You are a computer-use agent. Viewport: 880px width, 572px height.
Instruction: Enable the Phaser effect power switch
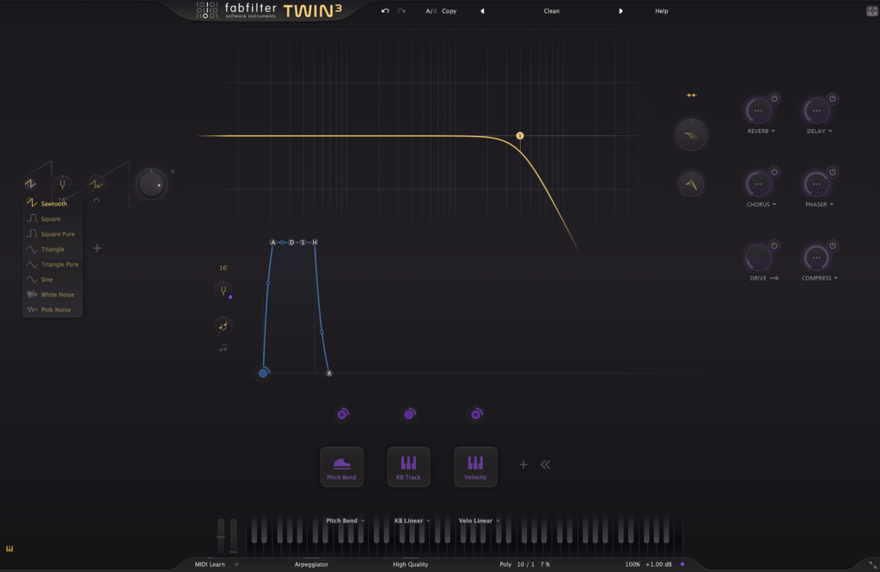[832, 172]
